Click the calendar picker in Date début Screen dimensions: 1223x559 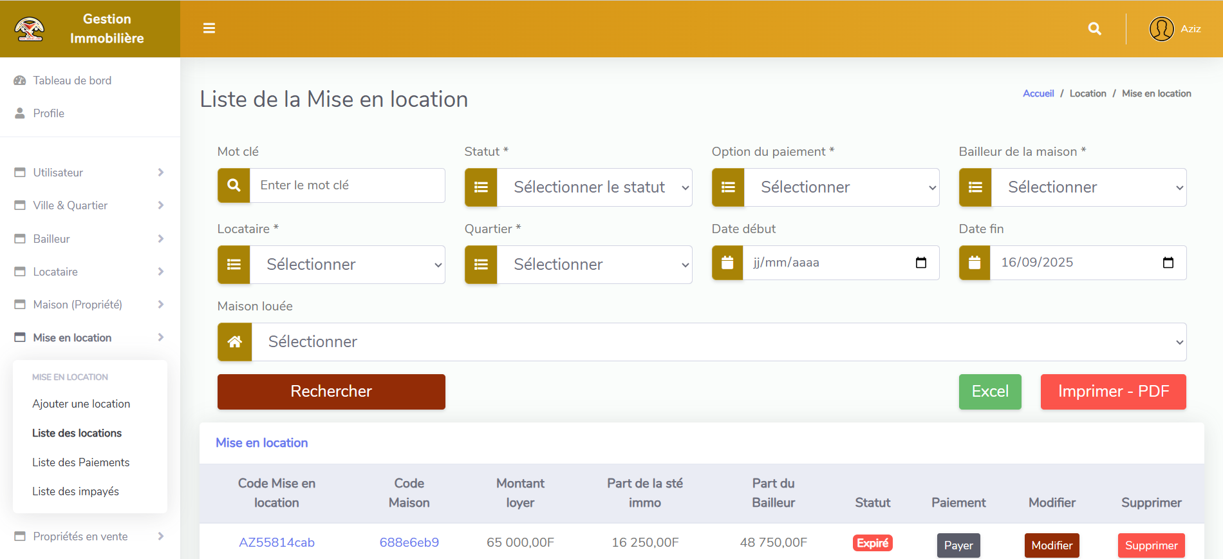(920, 263)
